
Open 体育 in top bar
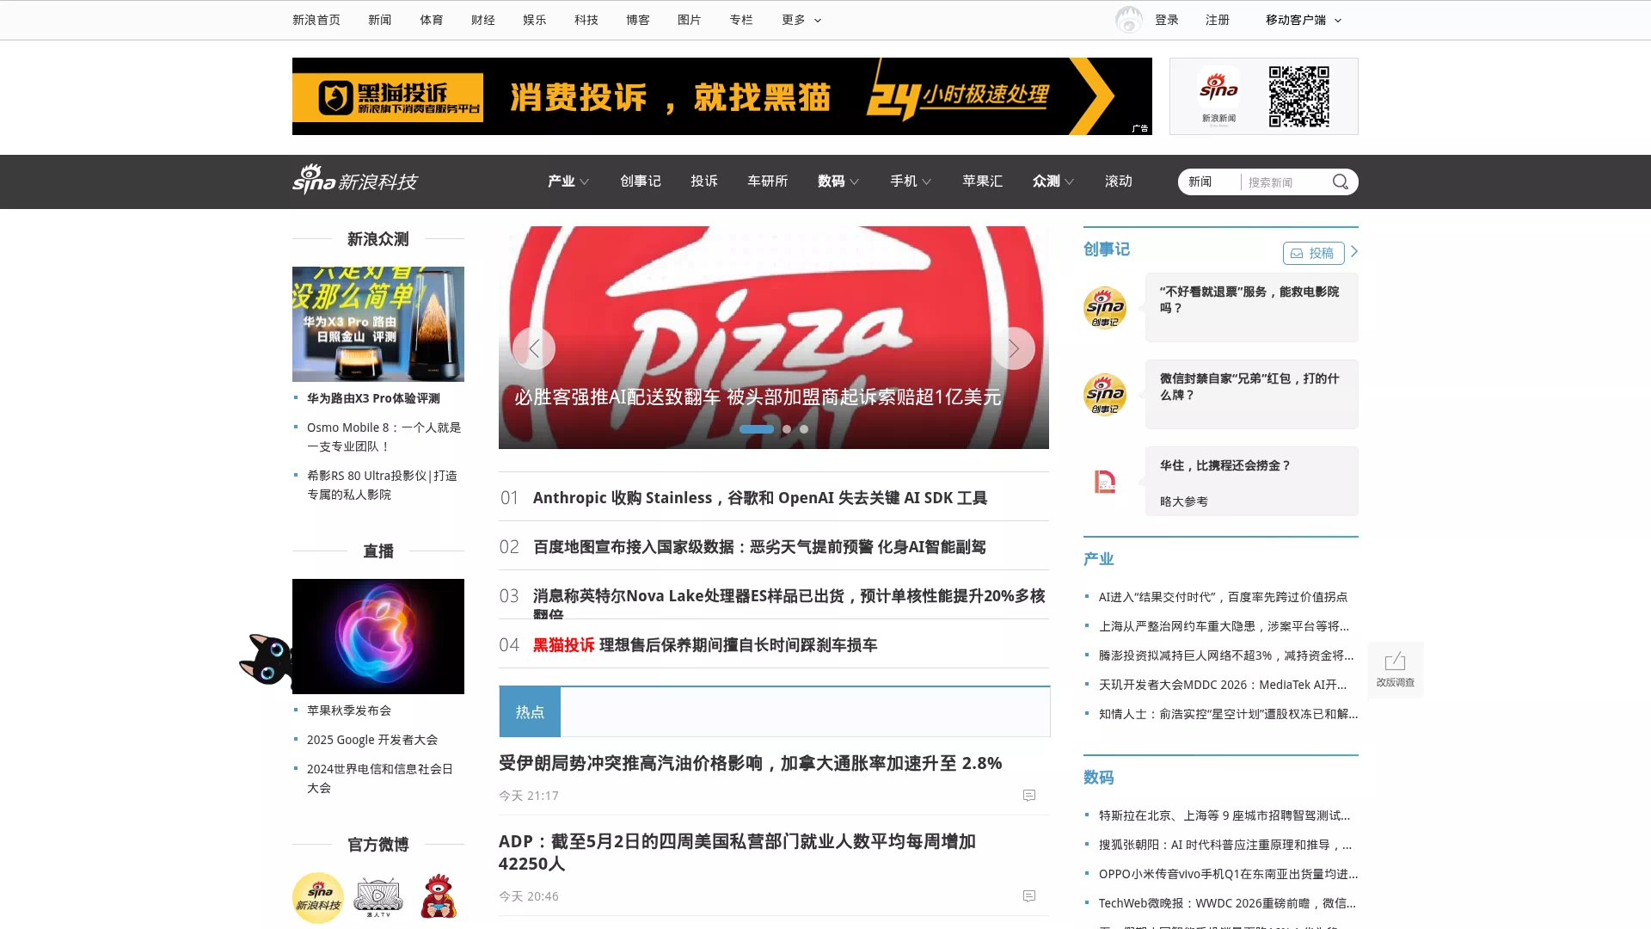(432, 20)
